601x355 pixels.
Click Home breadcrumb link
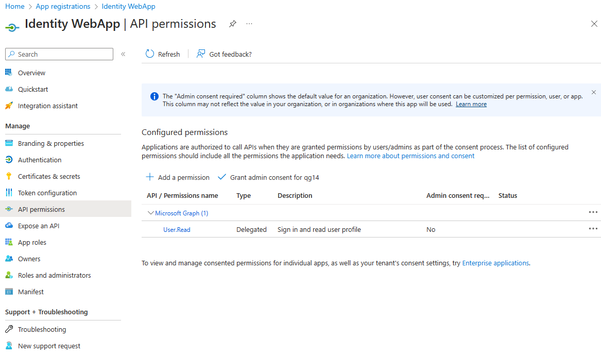coord(15,7)
